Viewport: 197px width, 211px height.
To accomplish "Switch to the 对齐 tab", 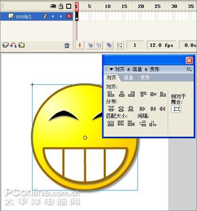I will click(x=111, y=78).
